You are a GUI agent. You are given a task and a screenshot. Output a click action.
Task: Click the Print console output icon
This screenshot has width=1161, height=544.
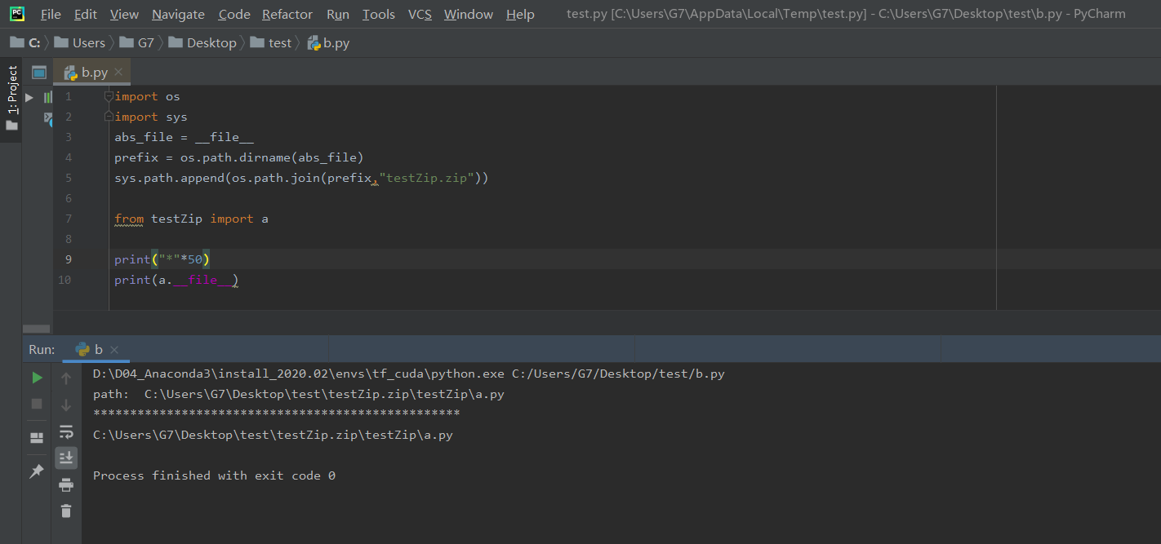tap(66, 484)
